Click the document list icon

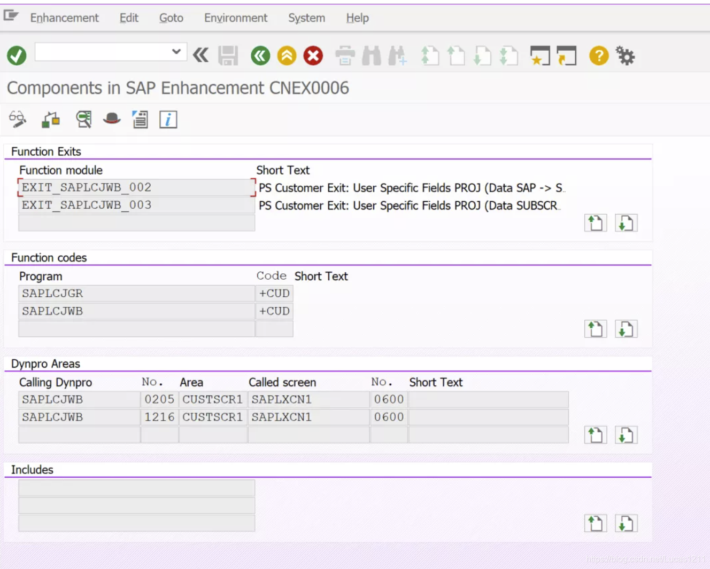pyautogui.click(x=140, y=120)
